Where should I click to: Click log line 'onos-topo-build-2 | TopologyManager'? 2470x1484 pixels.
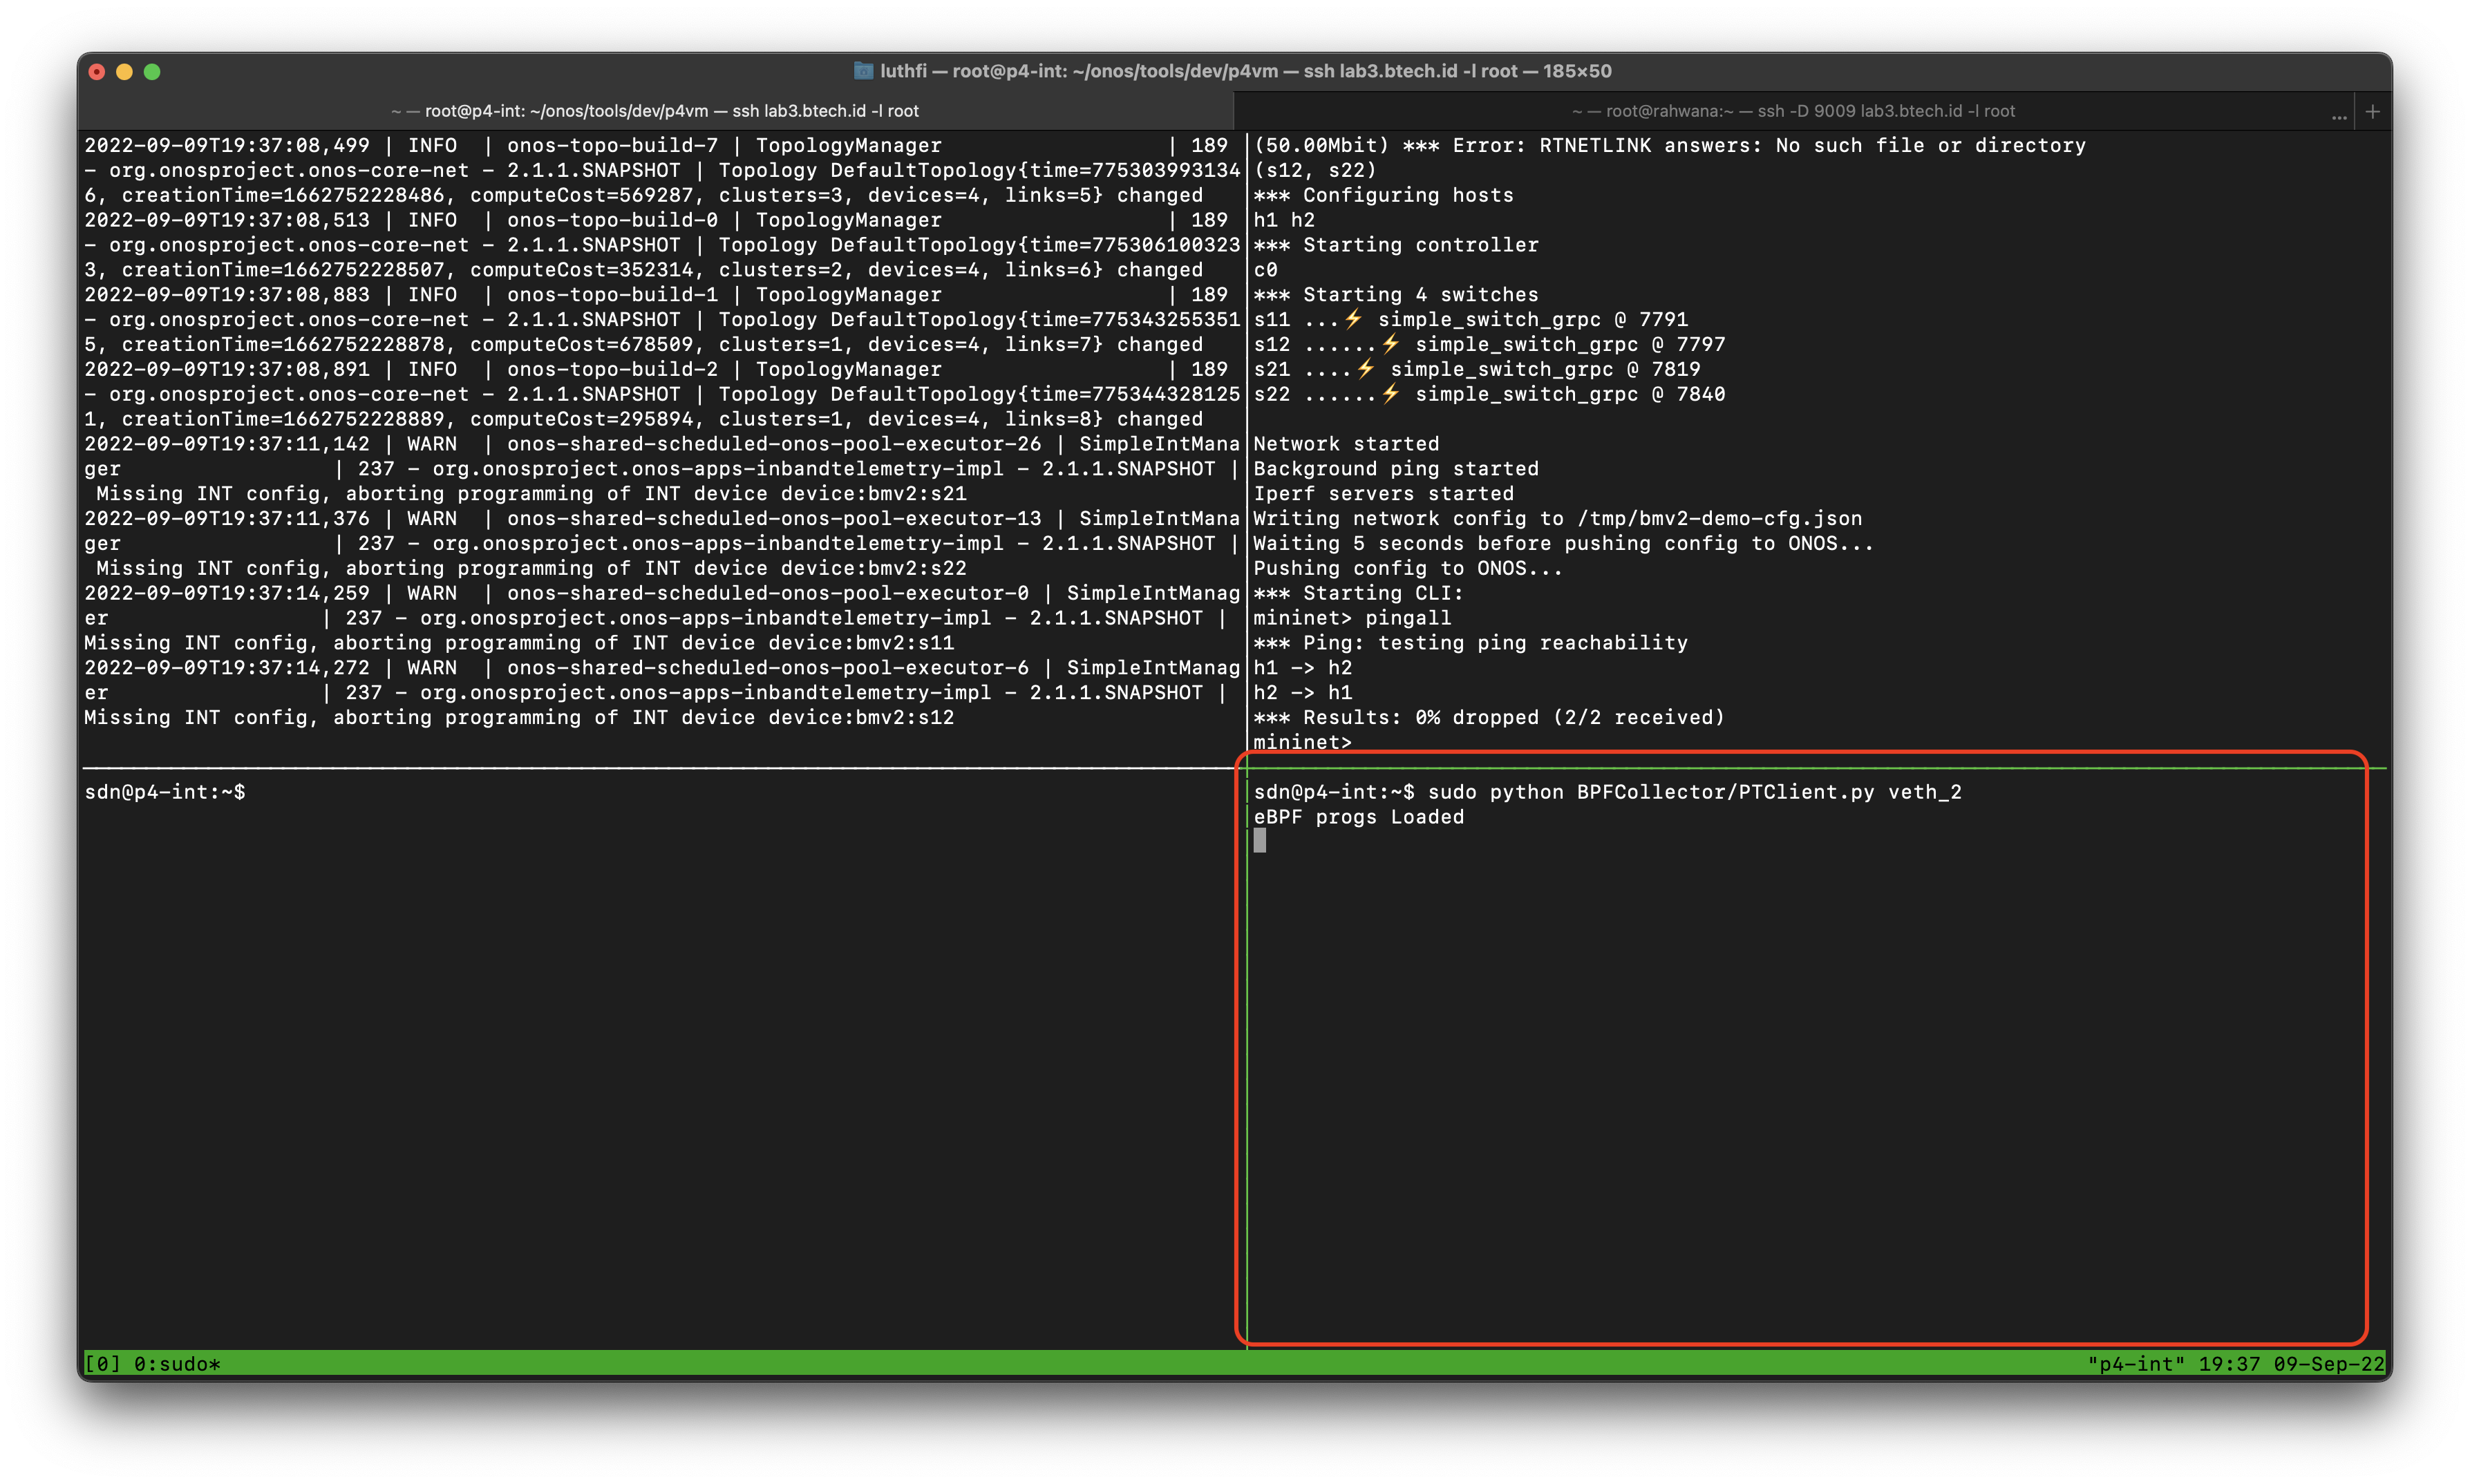(x=656, y=369)
